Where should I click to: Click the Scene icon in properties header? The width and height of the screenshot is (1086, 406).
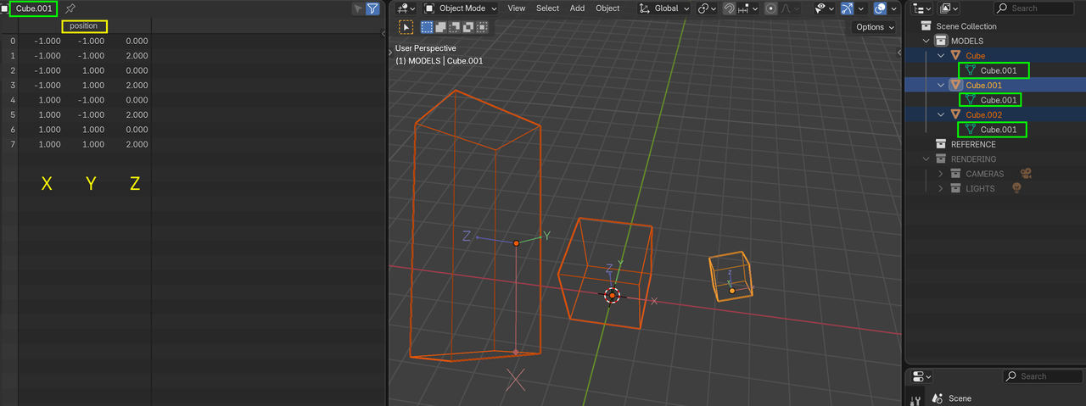tap(938, 398)
